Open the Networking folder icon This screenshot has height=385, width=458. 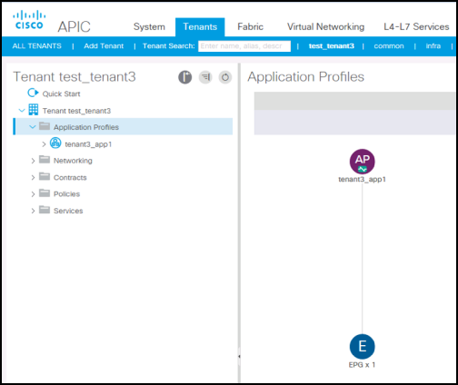[45, 160]
